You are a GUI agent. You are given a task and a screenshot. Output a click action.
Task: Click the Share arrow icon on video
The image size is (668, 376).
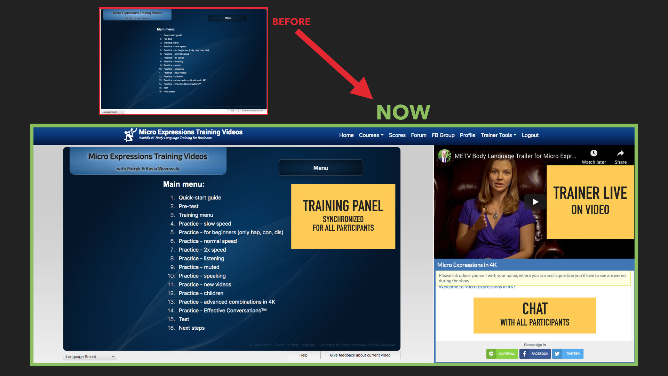(620, 153)
